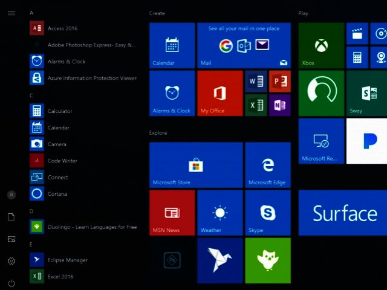The width and height of the screenshot is (387, 290).
Task: Open the Surface tile
Action: click(343, 213)
